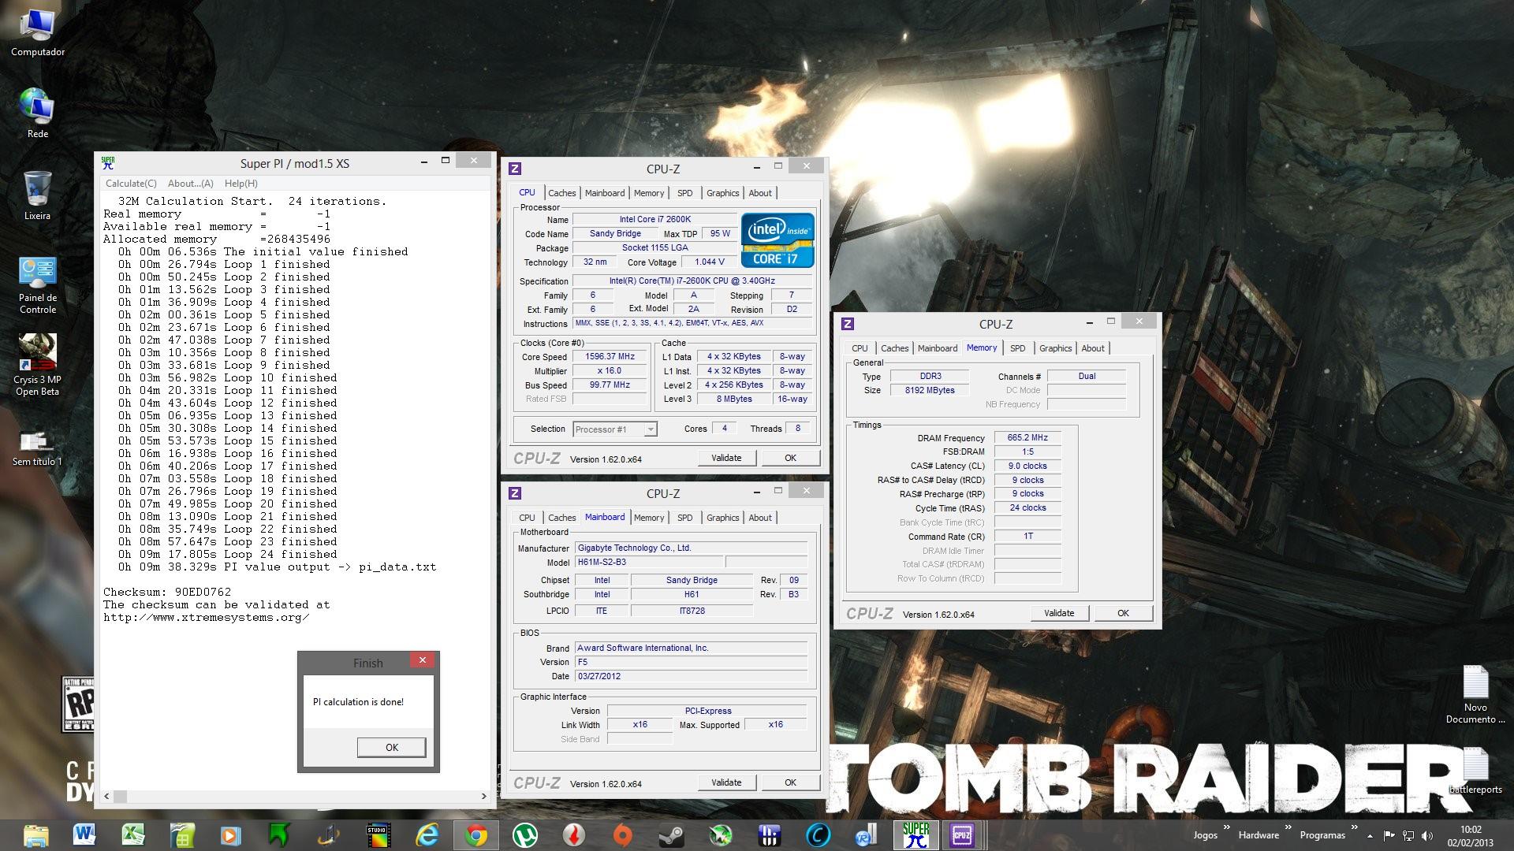1514x851 pixels.
Task: Open the Sem titulo 1 desktop file
Action: tap(37, 447)
